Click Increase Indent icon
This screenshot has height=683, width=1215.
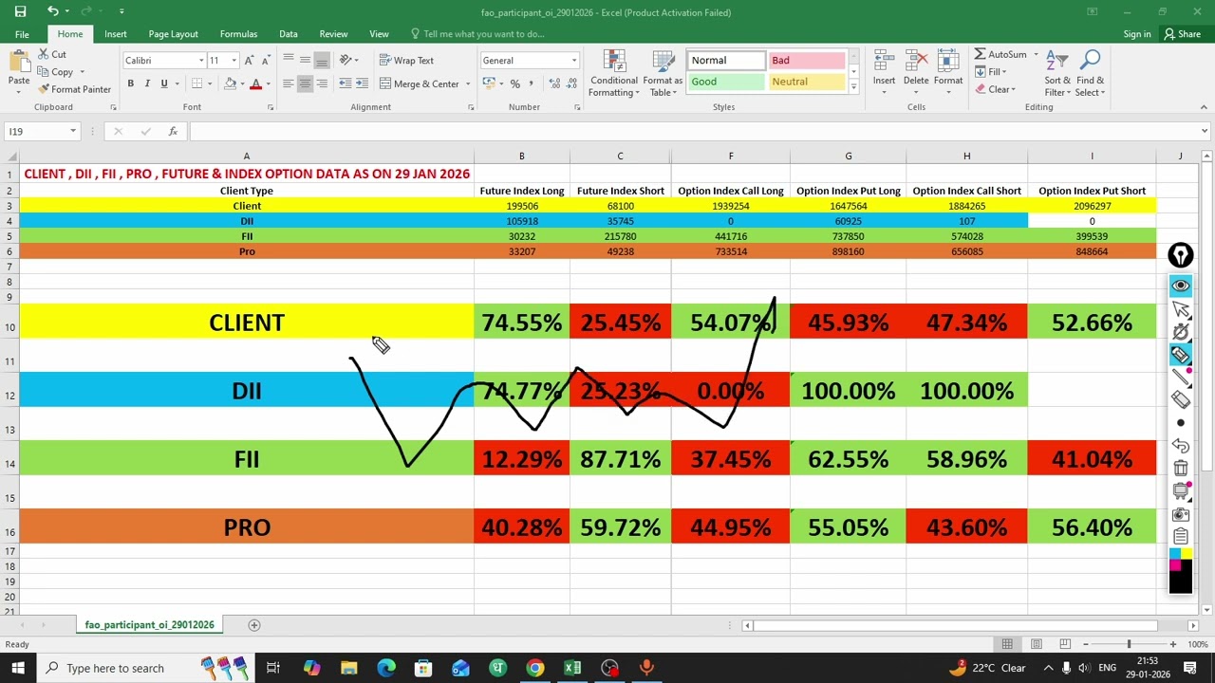pyautogui.click(x=363, y=83)
